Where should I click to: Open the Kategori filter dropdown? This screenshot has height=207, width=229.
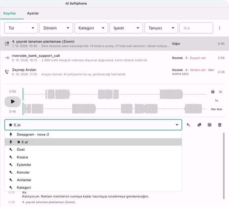click(x=91, y=28)
